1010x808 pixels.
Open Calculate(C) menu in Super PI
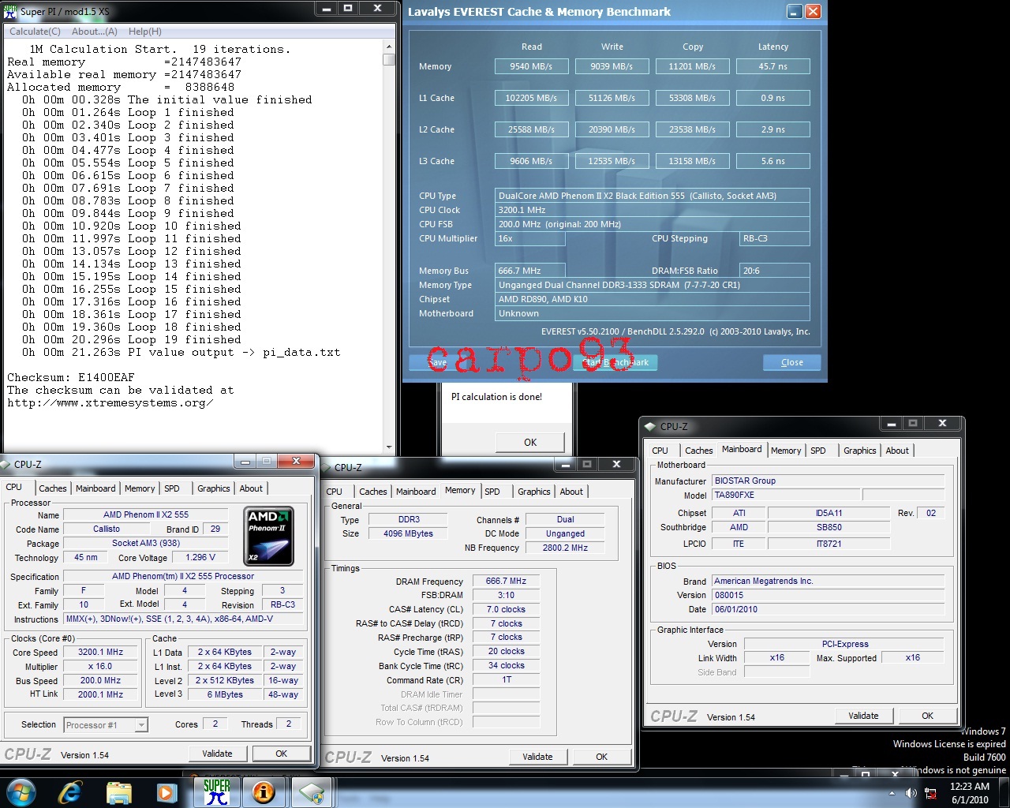coord(35,32)
